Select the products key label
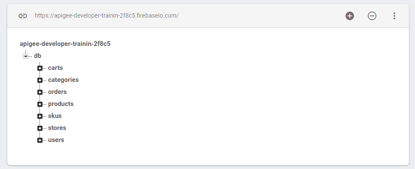415x169 pixels. (61, 104)
